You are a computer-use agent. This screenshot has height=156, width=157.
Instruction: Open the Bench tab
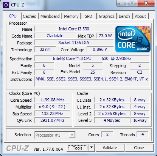click(124, 16)
